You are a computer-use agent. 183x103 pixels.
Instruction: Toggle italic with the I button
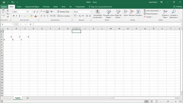tap(17, 16)
